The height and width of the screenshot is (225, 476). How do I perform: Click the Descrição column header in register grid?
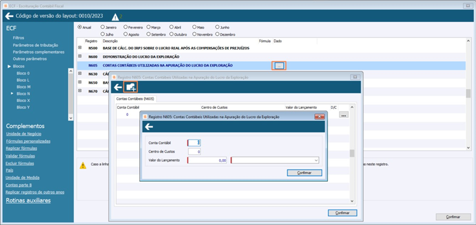(x=110, y=41)
